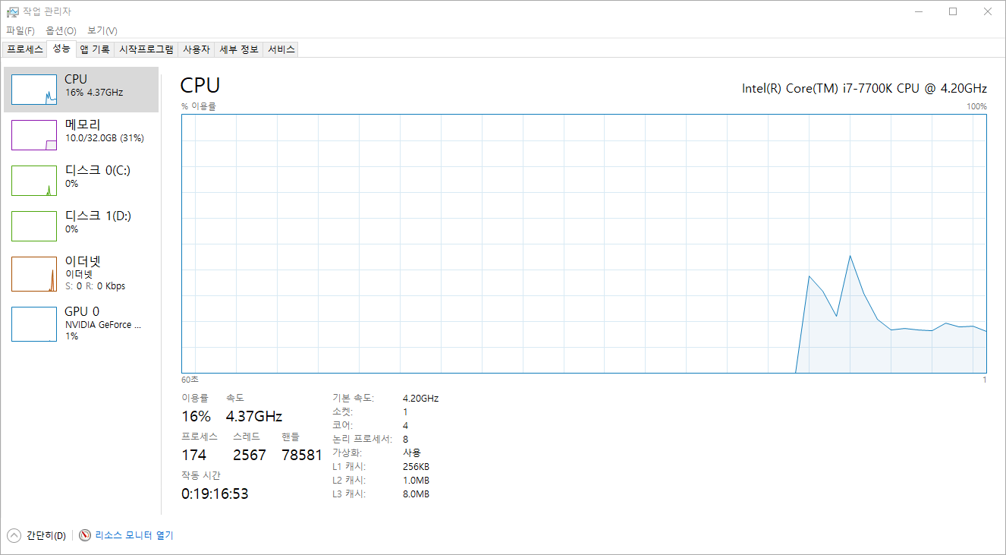Switch to the 프로세스 tab
The image size is (1006, 555).
25,49
